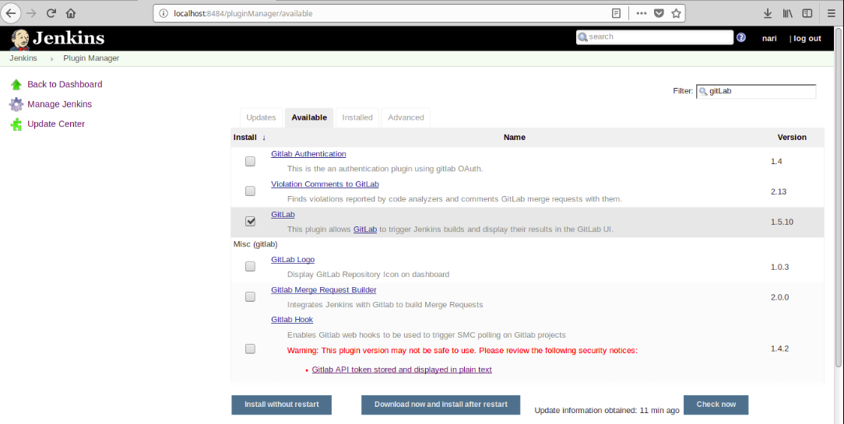Click the Manage Jenkins gear icon

[16, 104]
